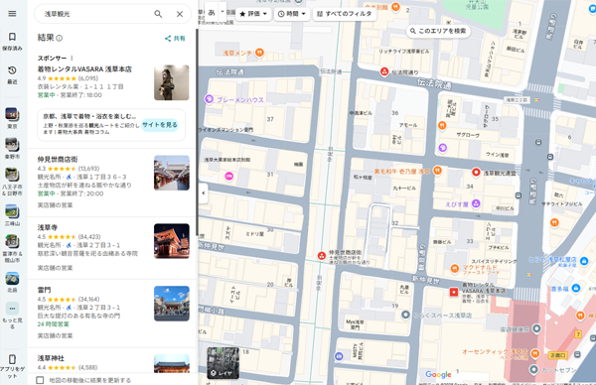
Task: Click このエリアを検索 button
Action: [438, 31]
